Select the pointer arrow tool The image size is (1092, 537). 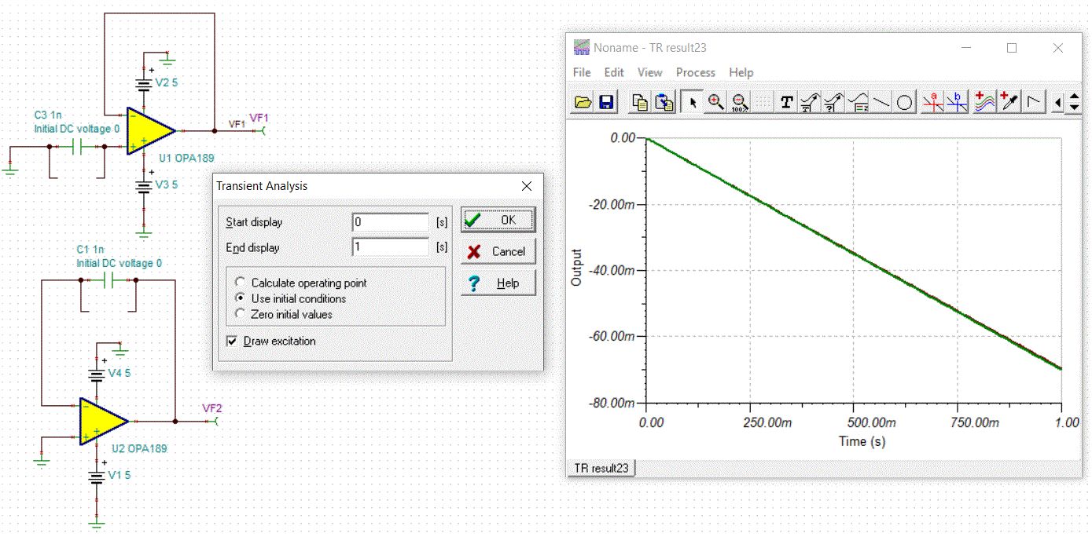(692, 102)
